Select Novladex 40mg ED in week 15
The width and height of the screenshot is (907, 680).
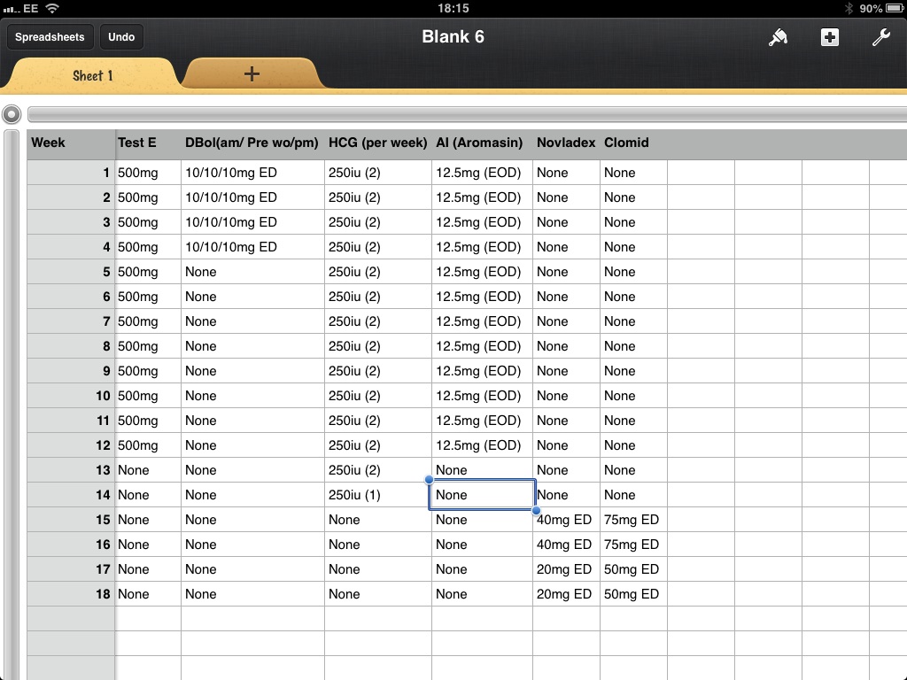point(566,520)
